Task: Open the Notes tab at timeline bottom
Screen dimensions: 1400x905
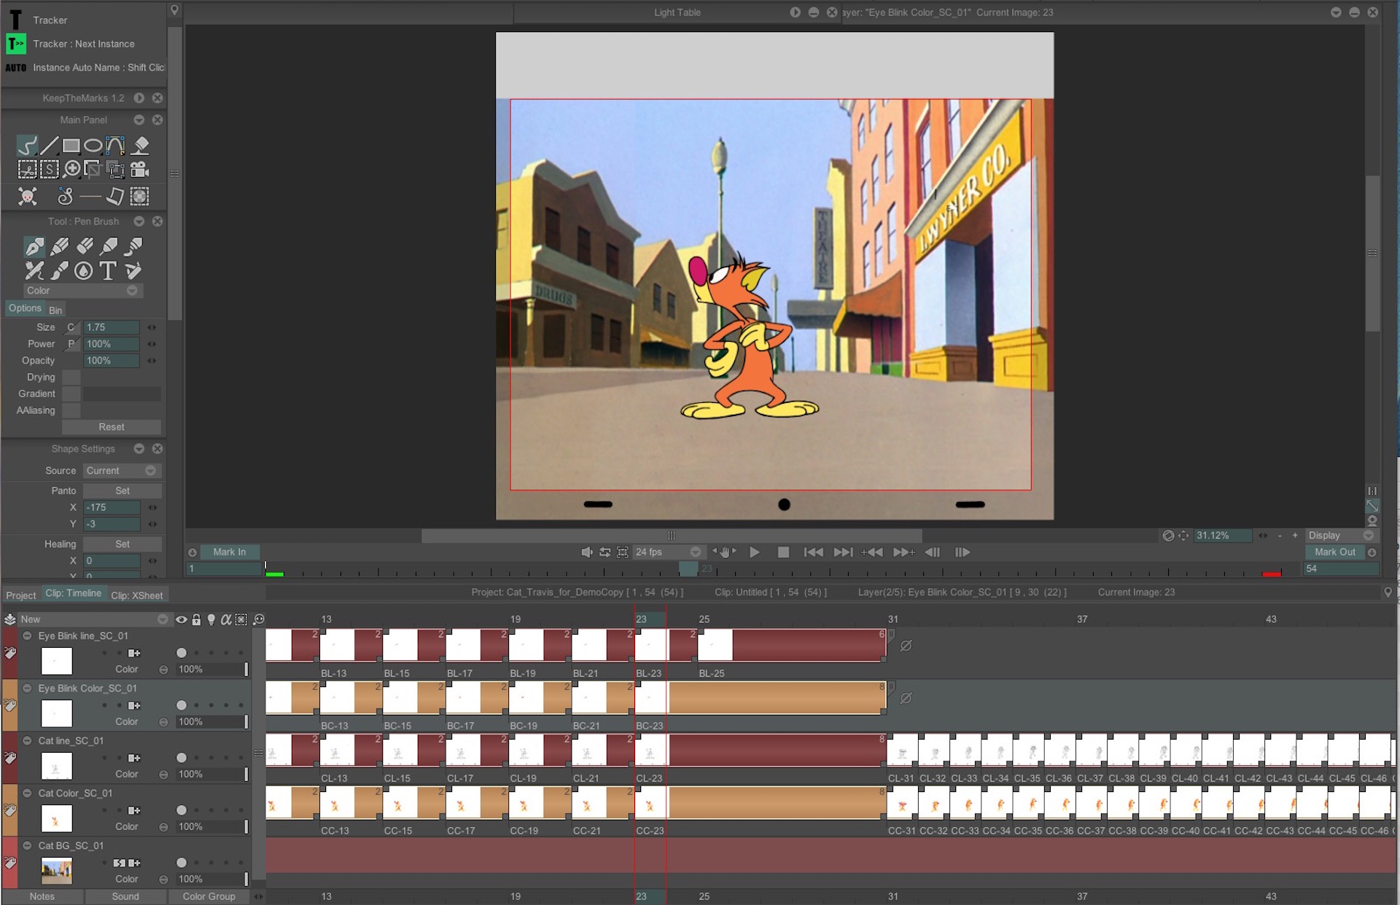Action: [42, 896]
